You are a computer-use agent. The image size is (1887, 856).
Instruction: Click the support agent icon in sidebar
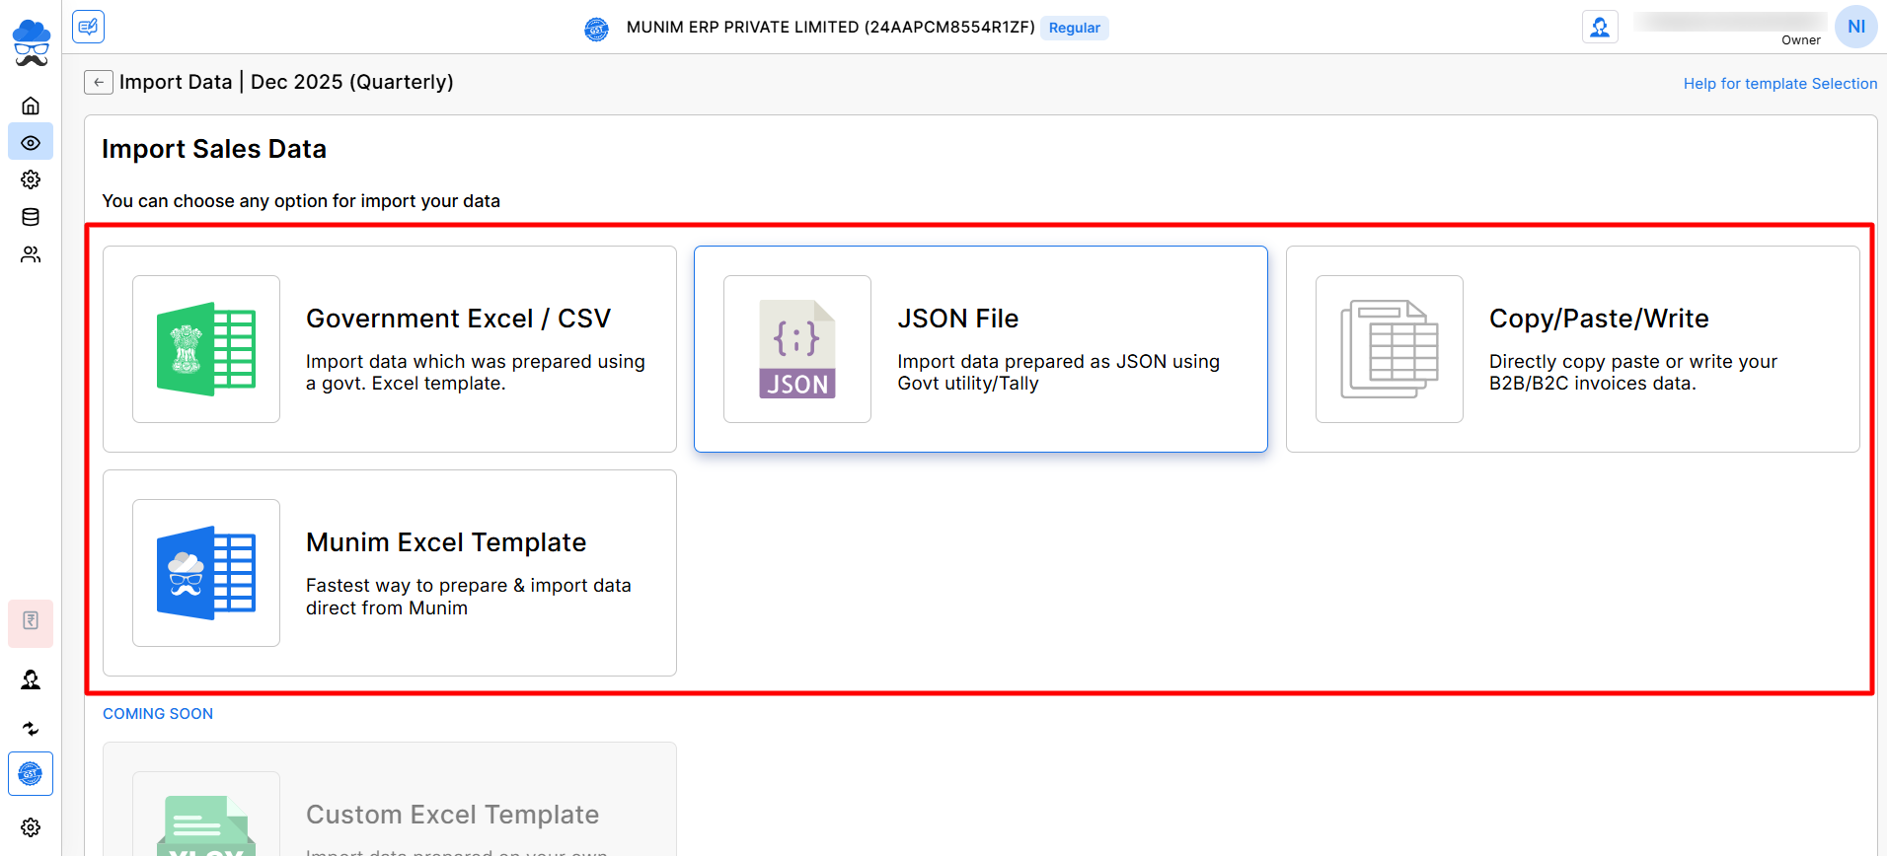(x=31, y=680)
